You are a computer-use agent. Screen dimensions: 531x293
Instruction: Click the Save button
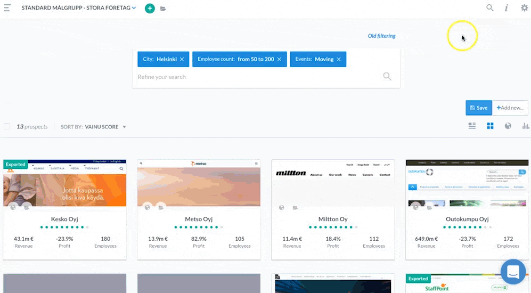tap(479, 108)
